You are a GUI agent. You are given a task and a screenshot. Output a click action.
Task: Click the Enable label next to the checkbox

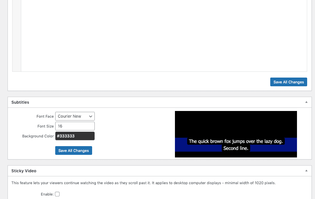click(x=48, y=194)
